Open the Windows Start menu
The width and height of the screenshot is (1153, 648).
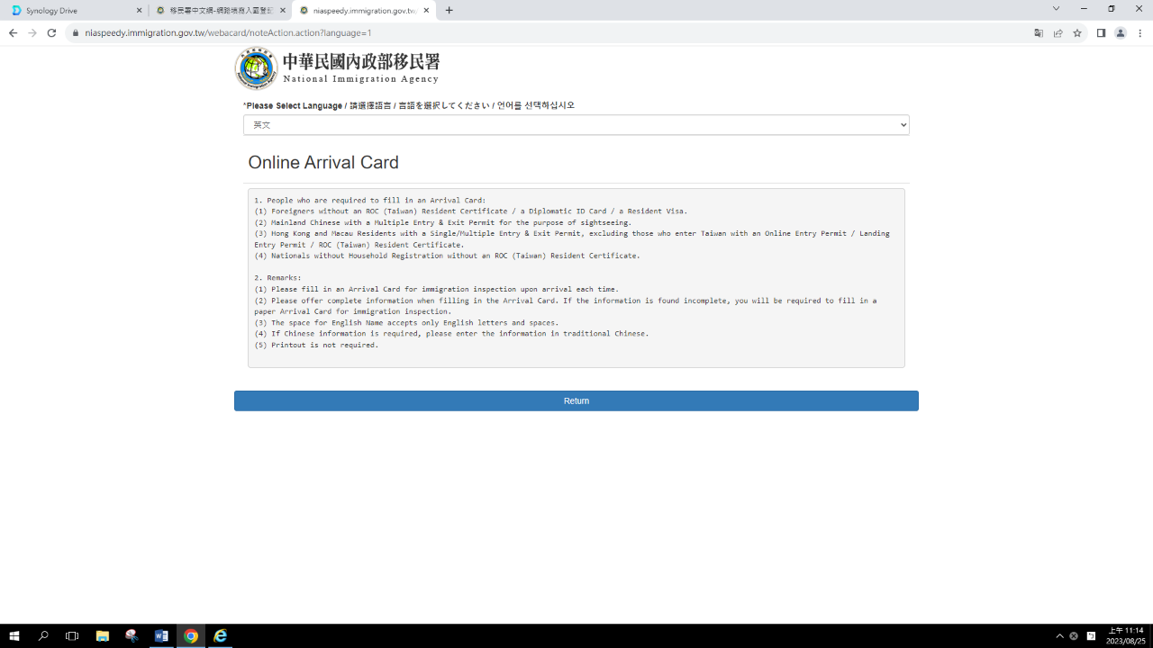pyautogui.click(x=14, y=636)
